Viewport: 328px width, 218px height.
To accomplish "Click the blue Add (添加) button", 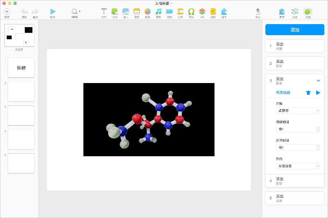I will (x=294, y=30).
